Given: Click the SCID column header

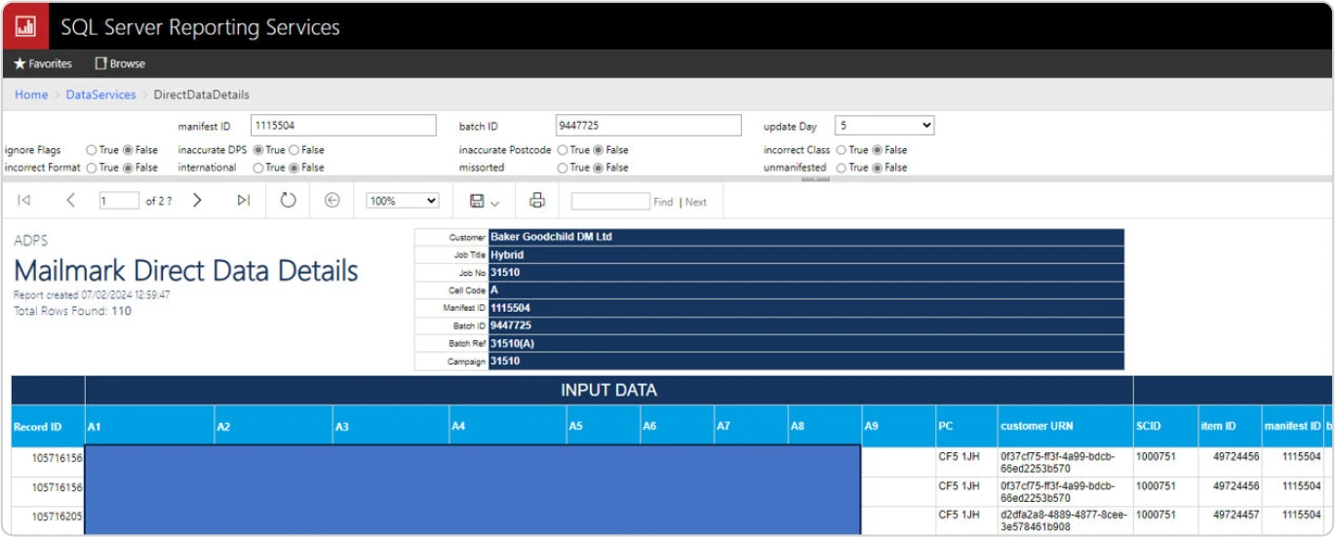Looking at the screenshot, I should click(1165, 426).
